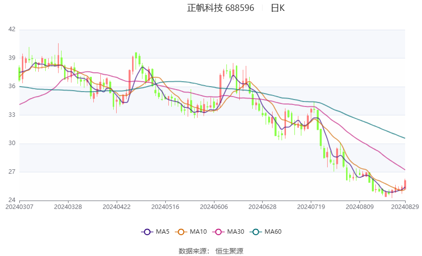Click the 日K label in title
This screenshot has width=422, height=256.
278,8
